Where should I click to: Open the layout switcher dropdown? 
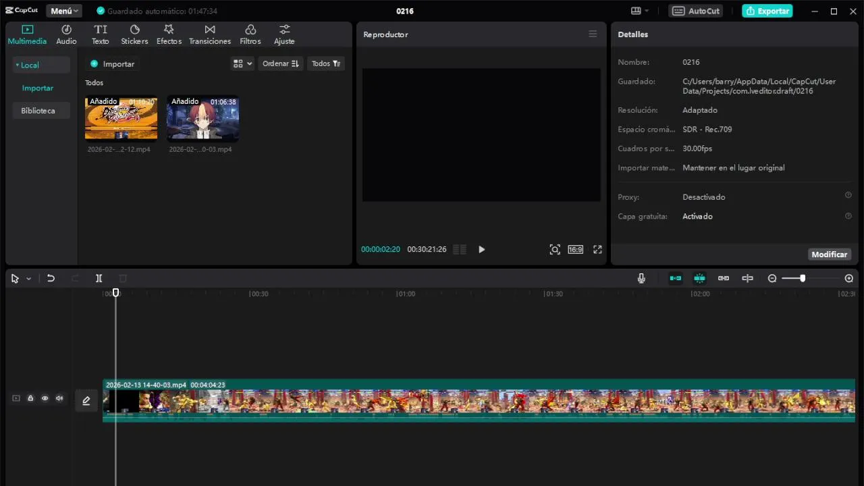(x=640, y=11)
